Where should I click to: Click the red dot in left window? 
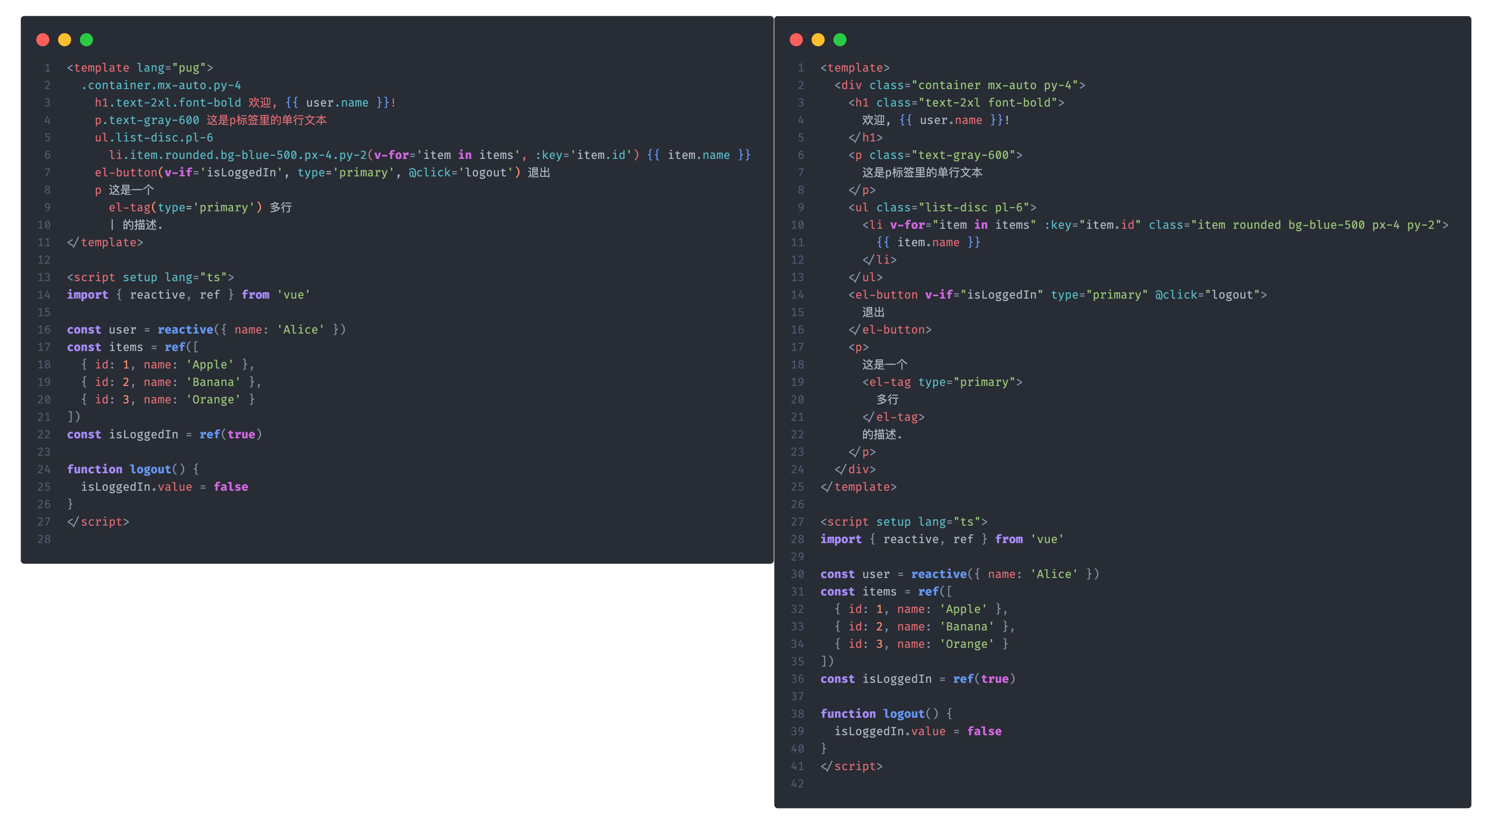pos(43,39)
